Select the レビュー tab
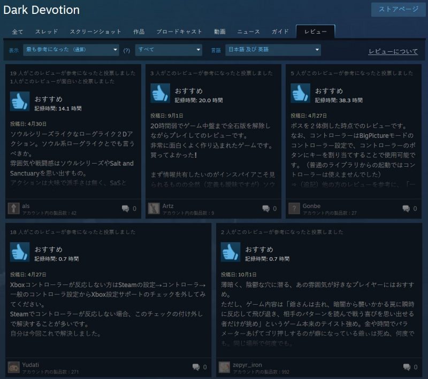428x379 pixels. pos(316,32)
